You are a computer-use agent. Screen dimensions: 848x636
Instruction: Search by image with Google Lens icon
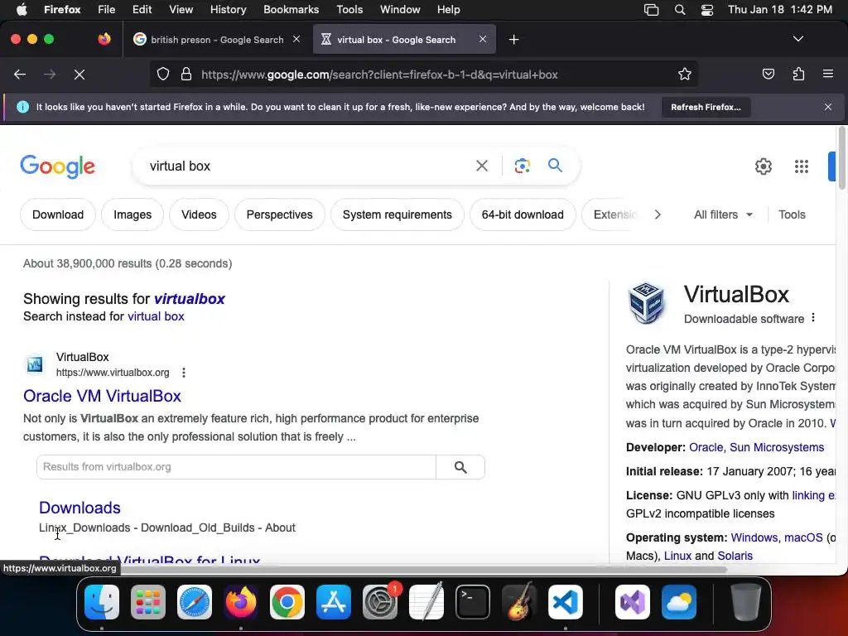click(x=522, y=166)
